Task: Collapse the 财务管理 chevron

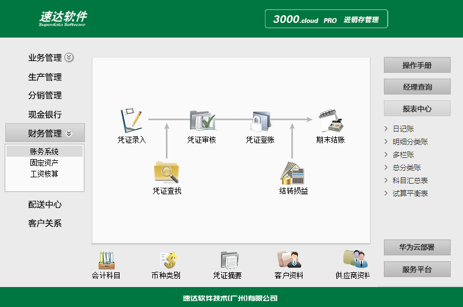Action: (x=69, y=133)
